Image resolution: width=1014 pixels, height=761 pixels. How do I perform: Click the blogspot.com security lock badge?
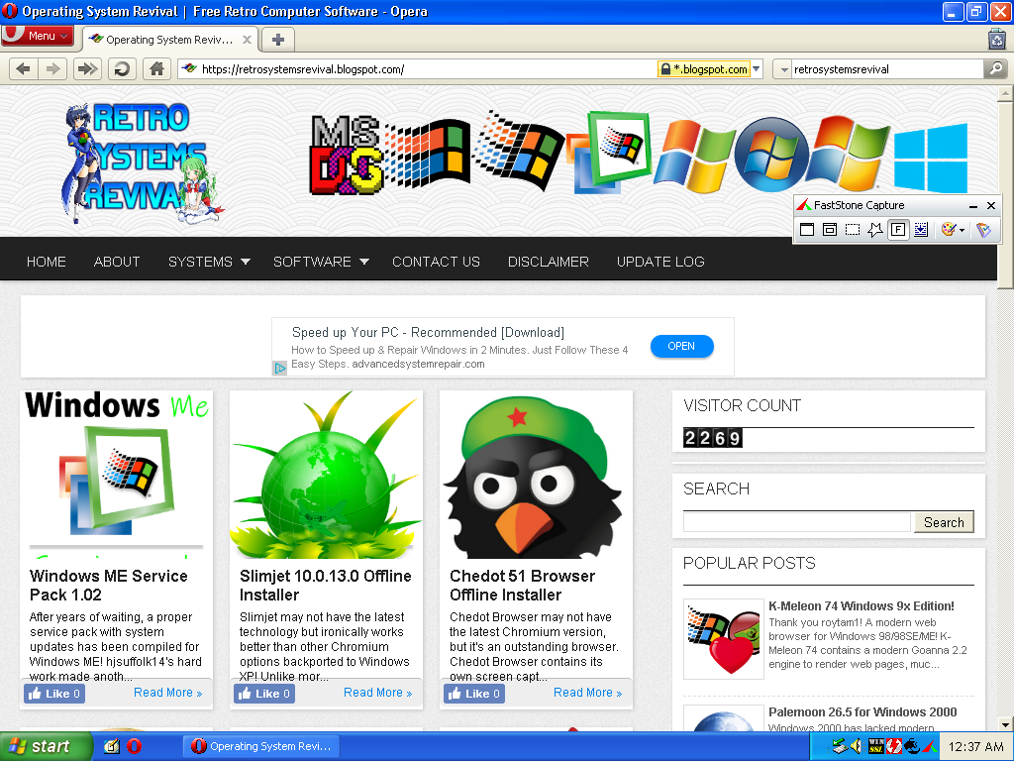coord(704,68)
